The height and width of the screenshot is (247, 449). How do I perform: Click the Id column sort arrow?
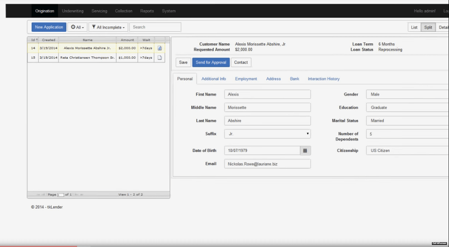pos(37,40)
